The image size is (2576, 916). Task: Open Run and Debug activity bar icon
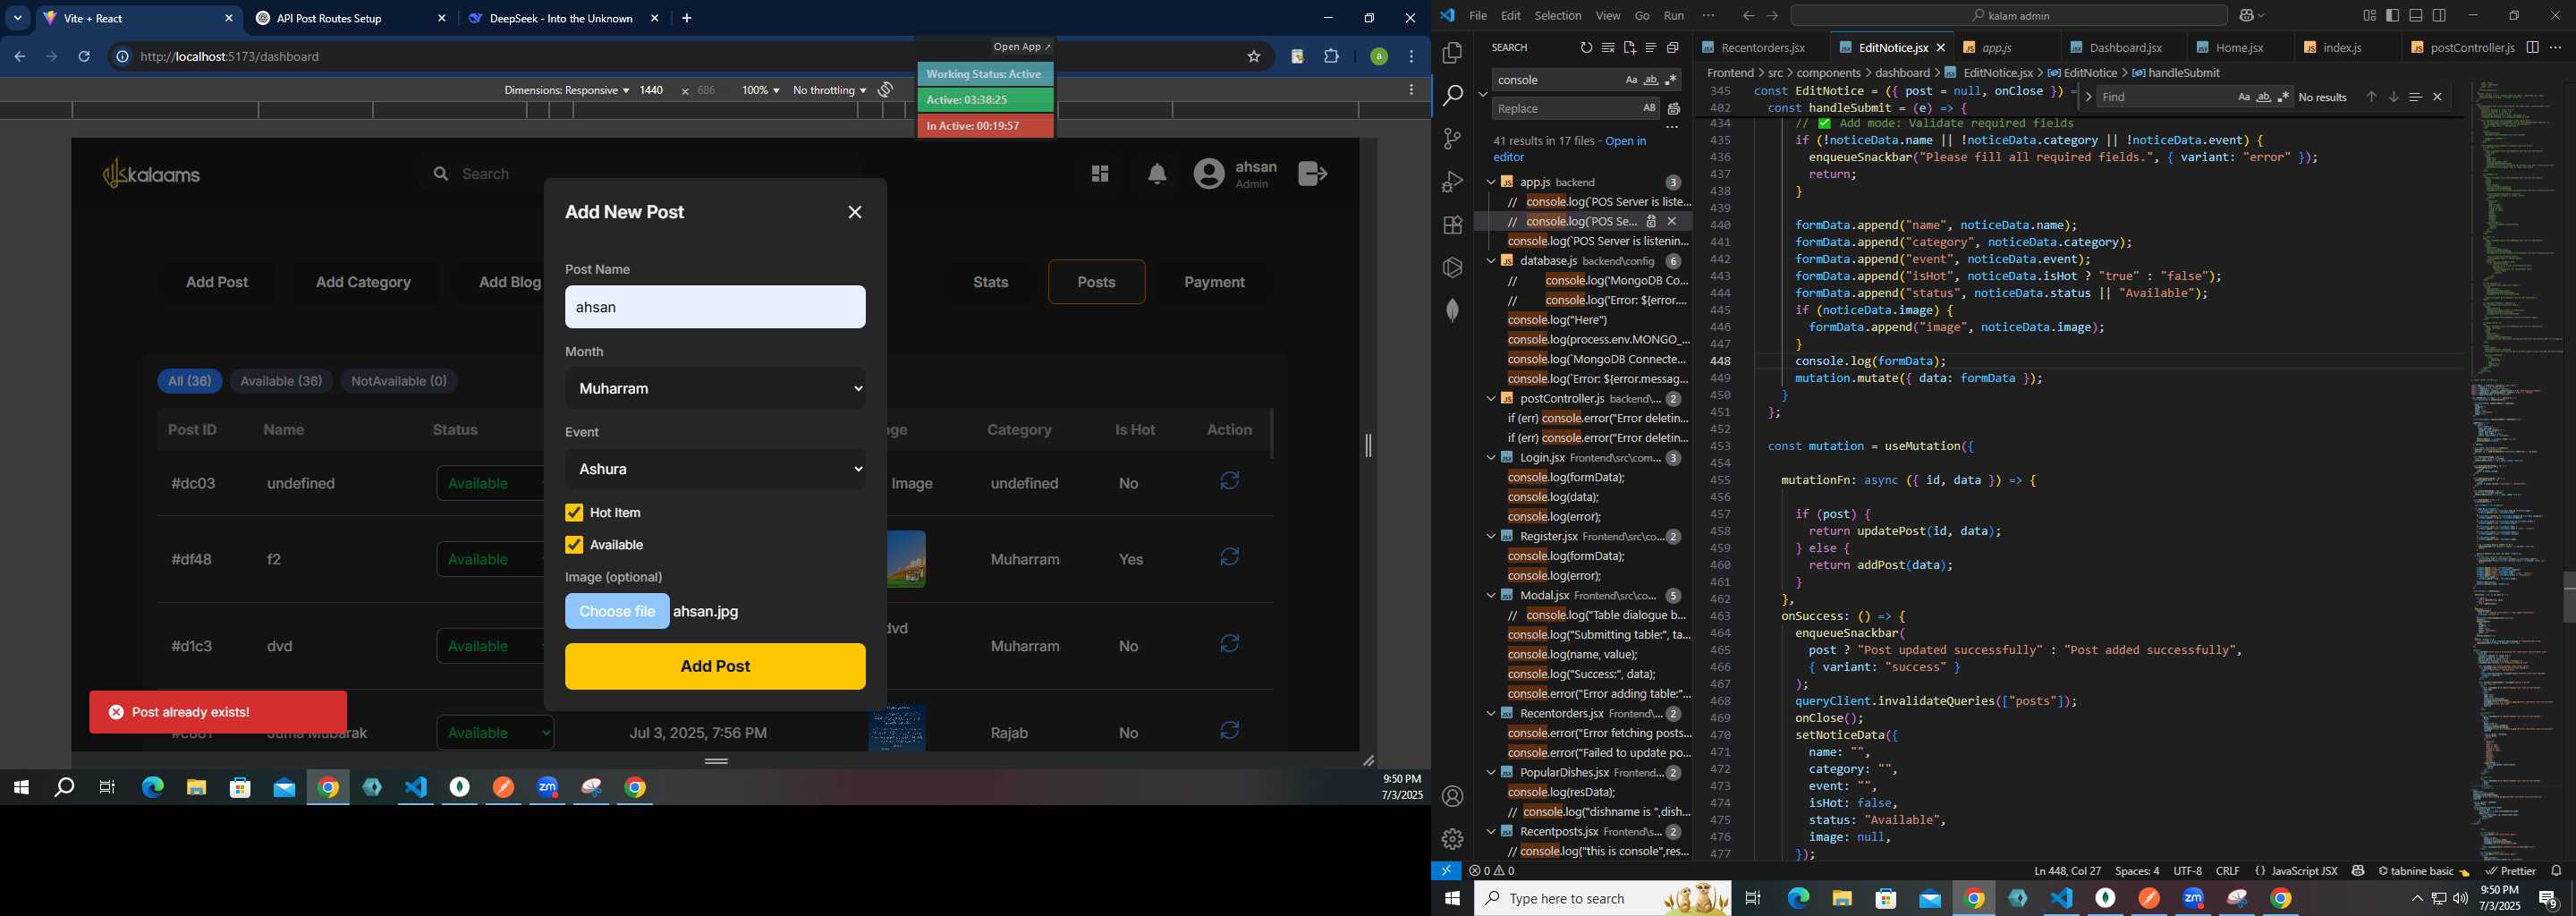click(x=1453, y=181)
